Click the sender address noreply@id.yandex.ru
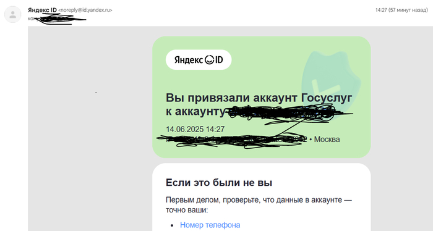The width and height of the screenshot is (433, 231). tap(85, 10)
